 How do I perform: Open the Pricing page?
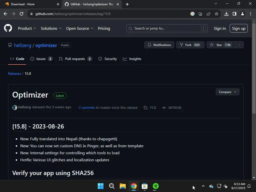point(104,28)
